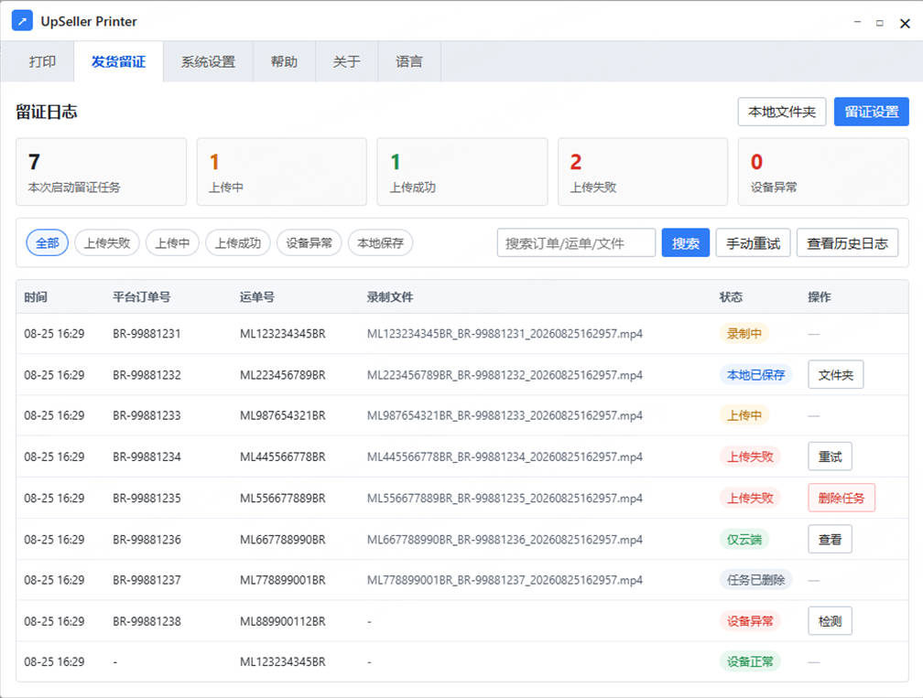Click waybill number ML889900112BR
This screenshot has width=923, height=698.
click(x=283, y=621)
